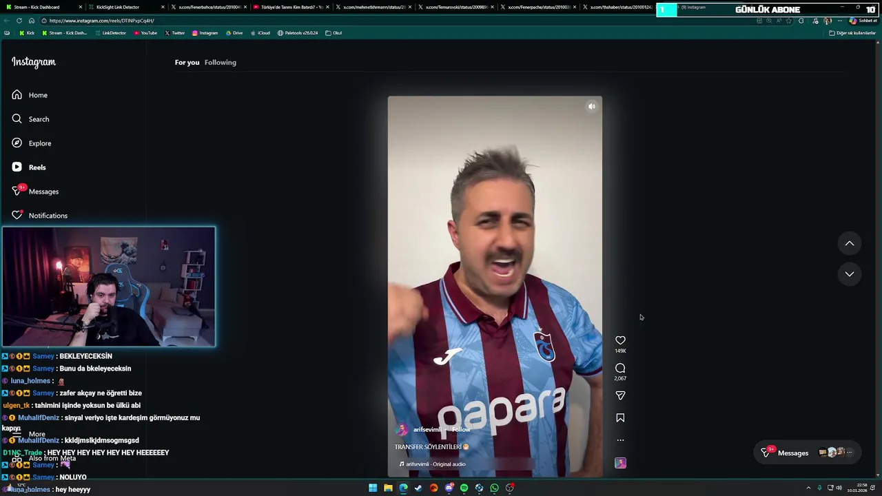
Task: Switch to the For you tab
Action: [187, 62]
